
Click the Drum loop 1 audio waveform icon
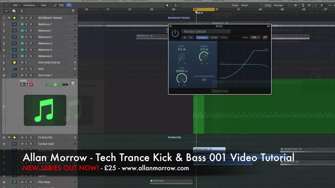point(14,75)
